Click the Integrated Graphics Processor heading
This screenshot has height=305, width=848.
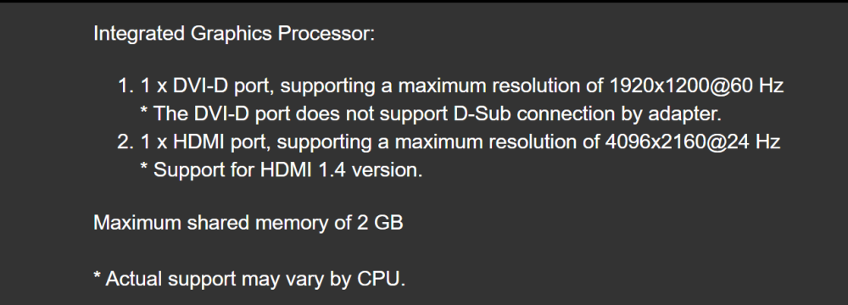pos(234,34)
